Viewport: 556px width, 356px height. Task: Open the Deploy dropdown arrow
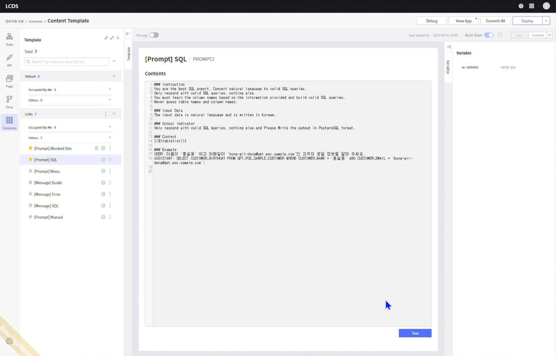pos(546,21)
